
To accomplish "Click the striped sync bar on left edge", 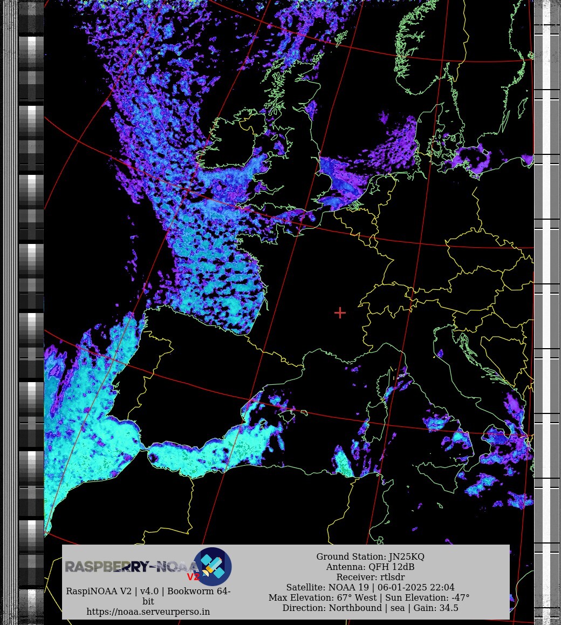I will pos(9,270).
